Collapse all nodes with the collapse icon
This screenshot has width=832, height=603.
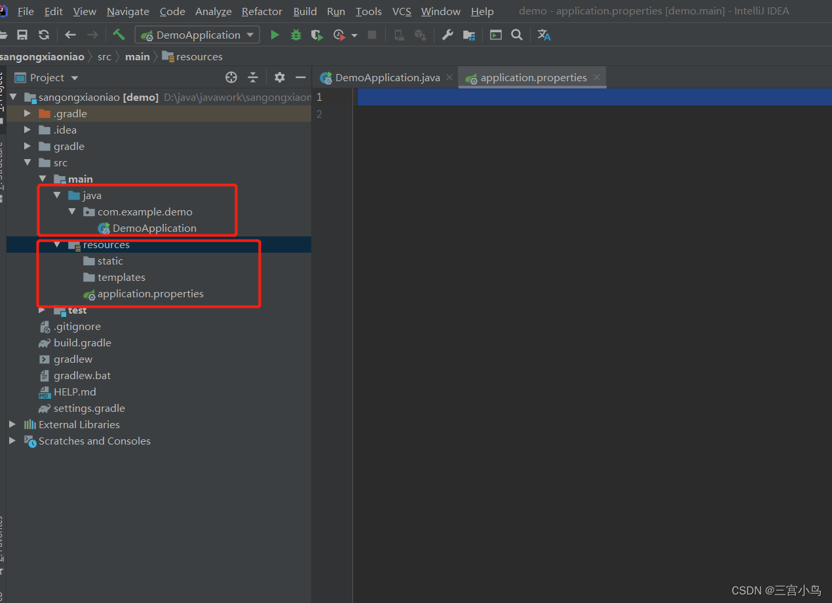point(253,77)
